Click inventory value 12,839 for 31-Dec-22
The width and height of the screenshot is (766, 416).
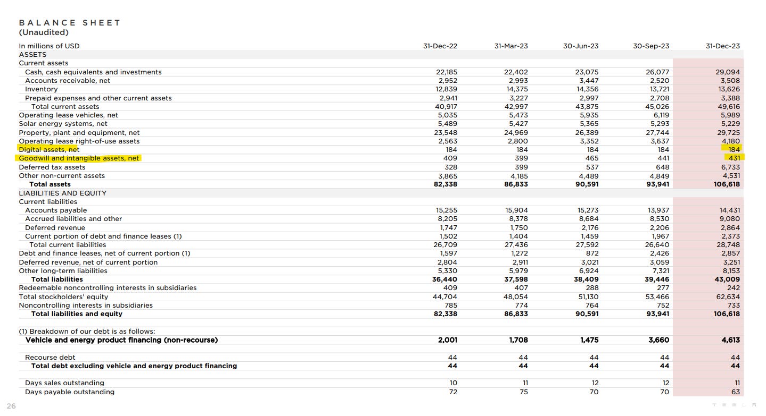[x=447, y=89]
